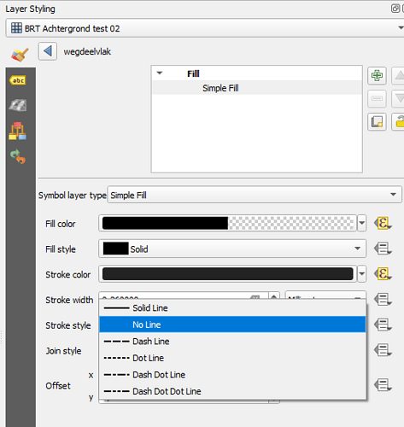Open Fill color dropdown arrow
The image size is (404, 427).
[361, 223]
